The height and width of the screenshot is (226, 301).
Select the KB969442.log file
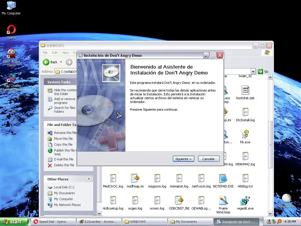point(245,159)
